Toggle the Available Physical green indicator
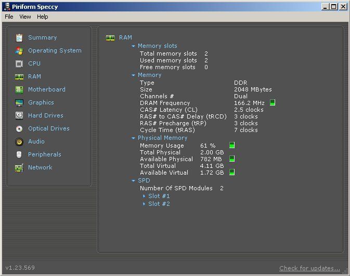 tap(232, 159)
